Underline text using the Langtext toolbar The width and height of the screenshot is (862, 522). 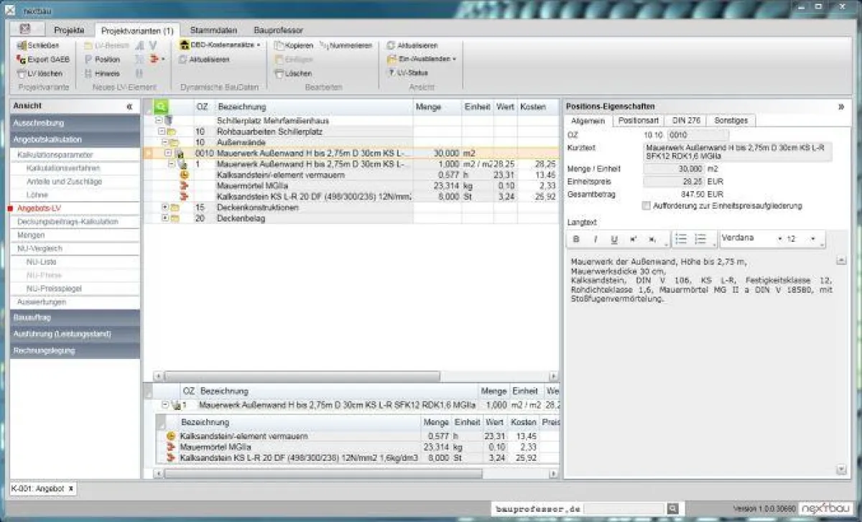click(x=613, y=239)
